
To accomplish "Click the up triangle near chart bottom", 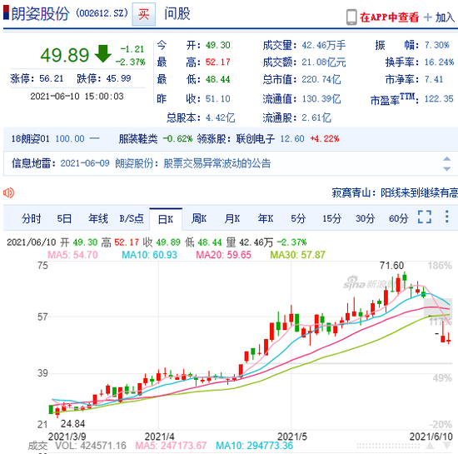I will click(430, 446).
